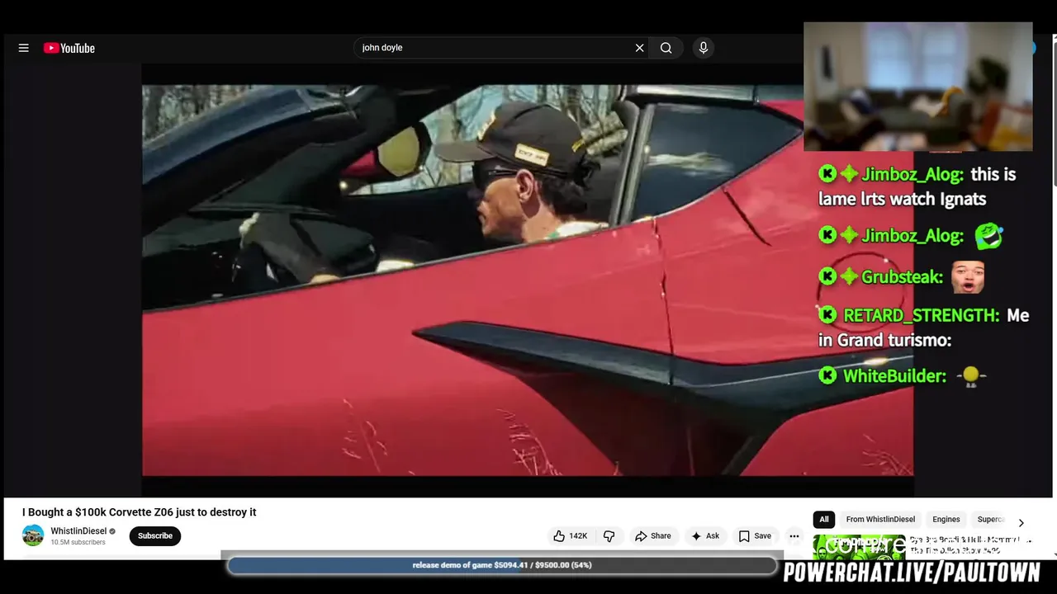Click the magnifier search button

tap(666, 48)
